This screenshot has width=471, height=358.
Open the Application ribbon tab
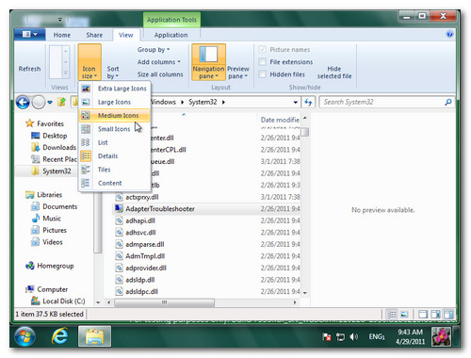click(171, 35)
